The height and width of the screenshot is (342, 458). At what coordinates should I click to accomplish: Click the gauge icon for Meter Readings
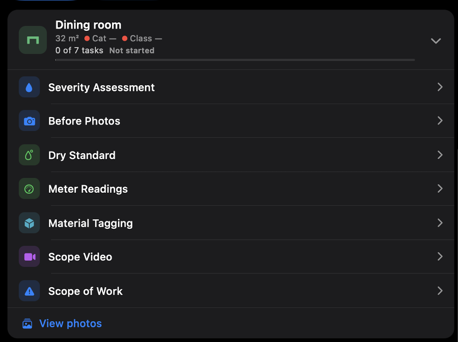click(x=29, y=189)
